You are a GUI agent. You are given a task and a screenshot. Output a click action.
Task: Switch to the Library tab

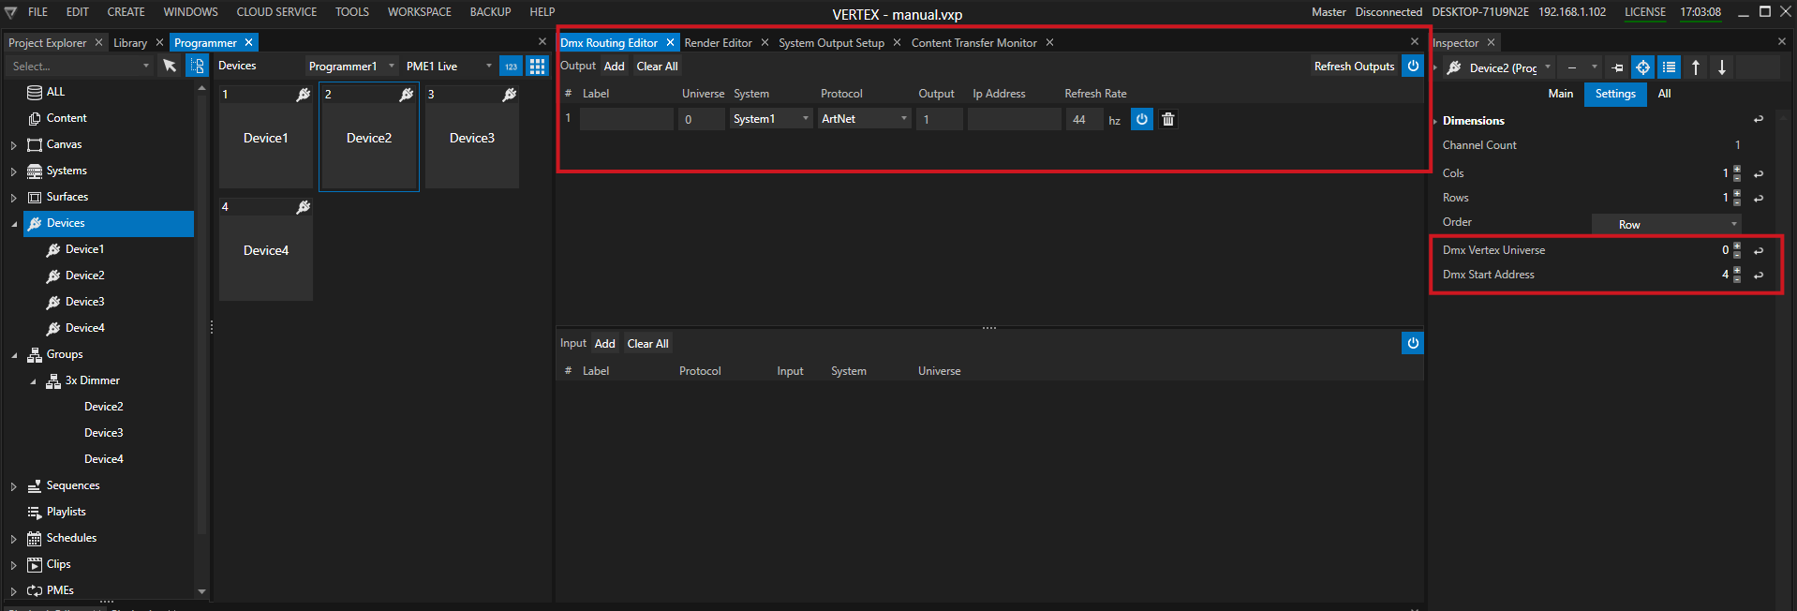pyautogui.click(x=130, y=43)
